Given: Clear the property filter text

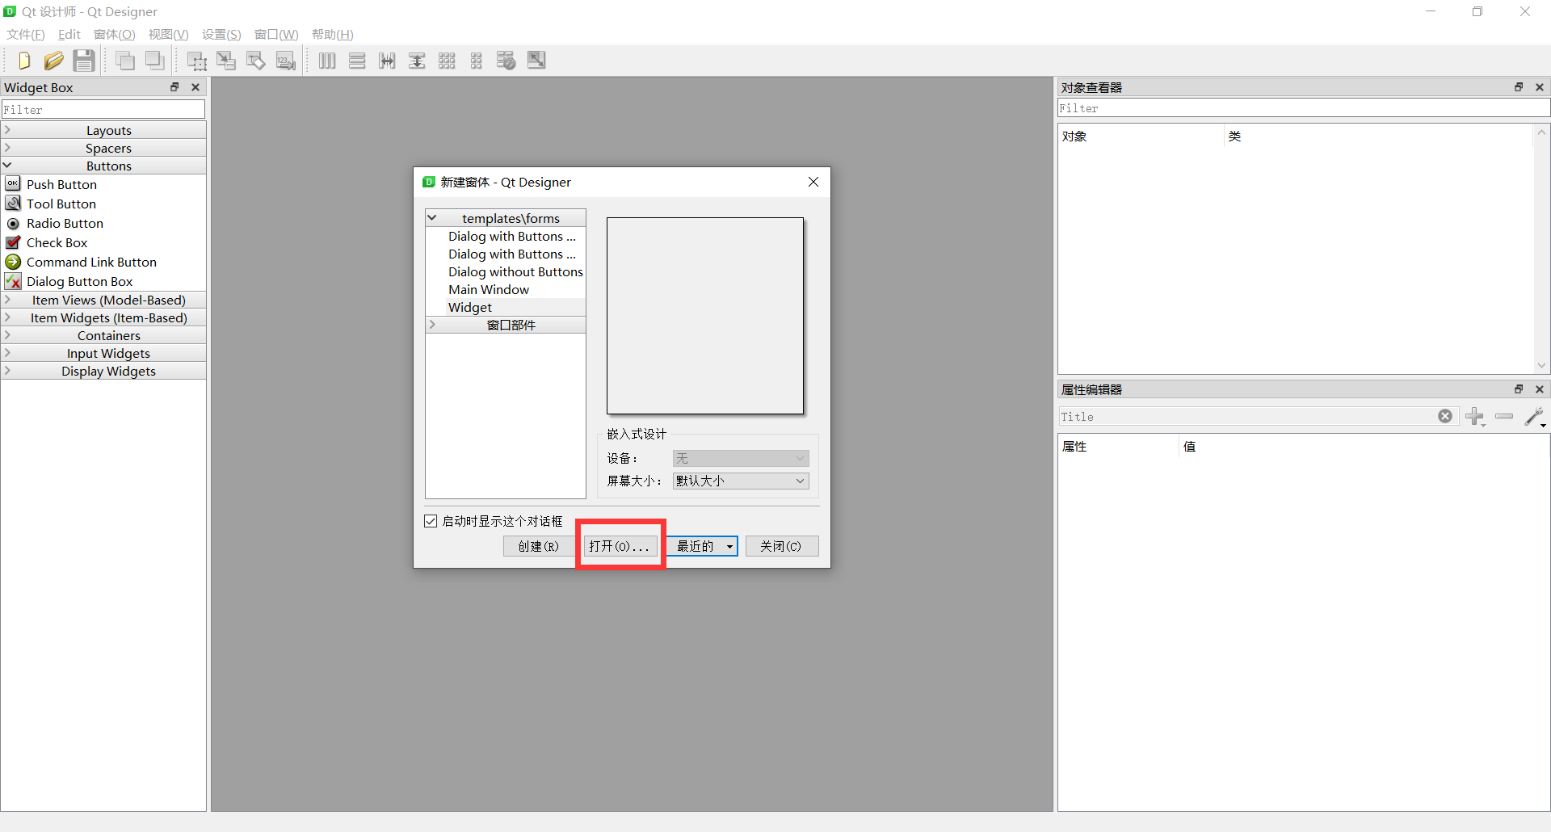Looking at the screenshot, I should pyautogui.click(x=1445, y=416).
